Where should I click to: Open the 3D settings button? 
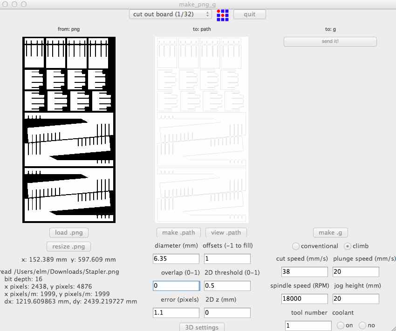pyautogui.click(x=202, y=327)
